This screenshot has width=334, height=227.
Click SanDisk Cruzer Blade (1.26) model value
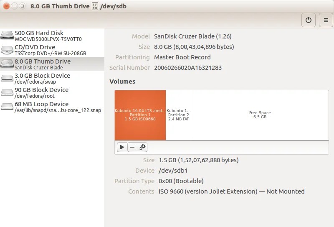193,36
